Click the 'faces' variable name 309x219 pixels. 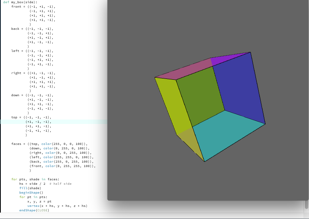16,144
